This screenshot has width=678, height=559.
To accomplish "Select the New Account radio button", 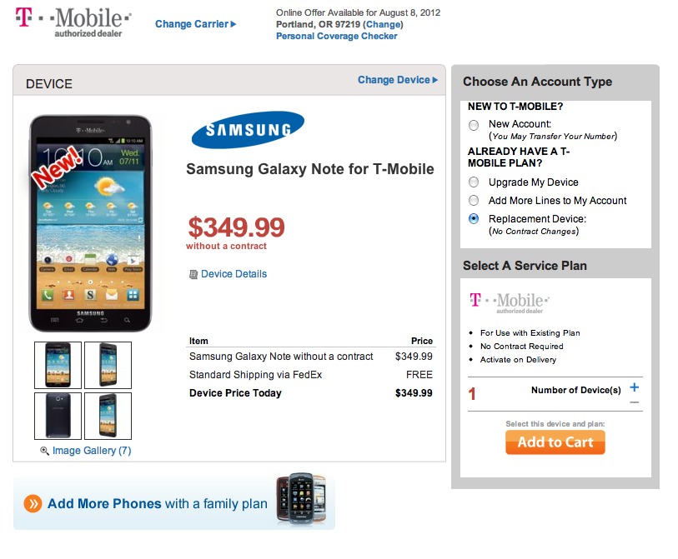I will click(x=474, y=125).
